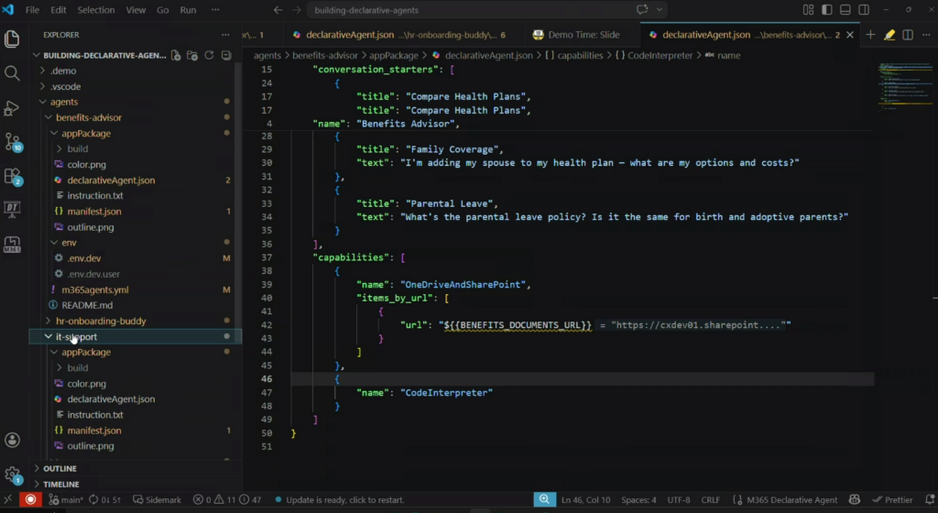Collapse the it-support folder
The width and height of the screenshot is (938, 513).
[x=76, y=336]
